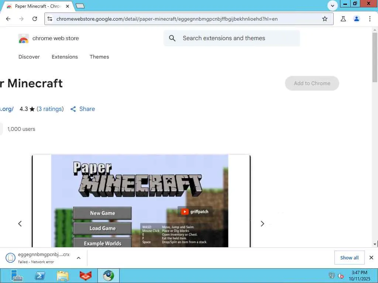Show the next screenshot with right arrow
This screenshot has width=378, height=283.
(262, 224)
